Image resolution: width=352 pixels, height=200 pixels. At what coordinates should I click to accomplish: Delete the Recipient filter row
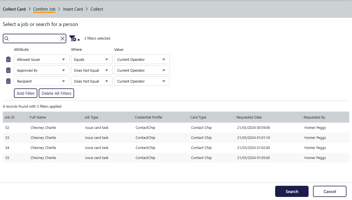(x=8, y=81)
